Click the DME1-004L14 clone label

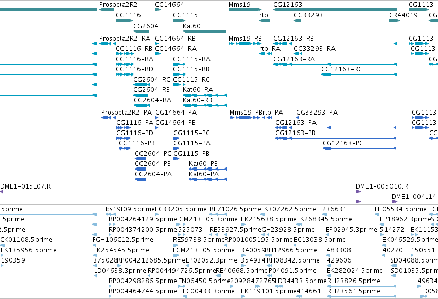(414, 197)
